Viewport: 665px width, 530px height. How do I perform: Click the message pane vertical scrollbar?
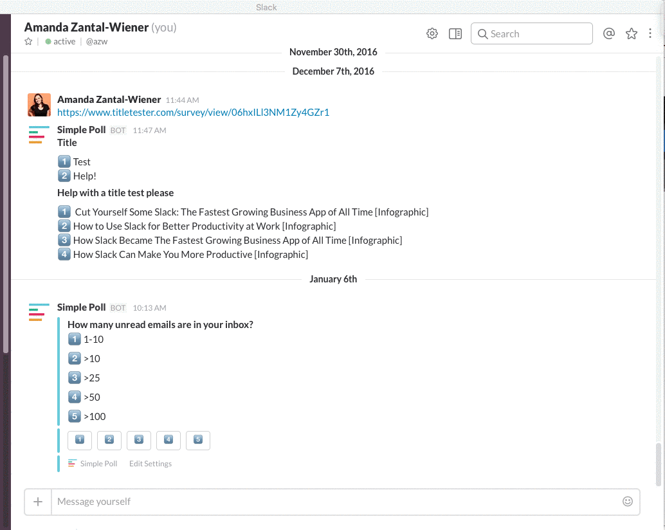click(x=657, y=463)
